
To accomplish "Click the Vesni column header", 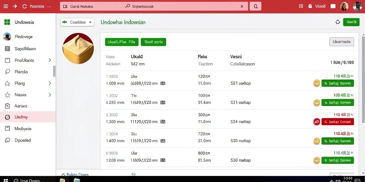I will [236, 57].
